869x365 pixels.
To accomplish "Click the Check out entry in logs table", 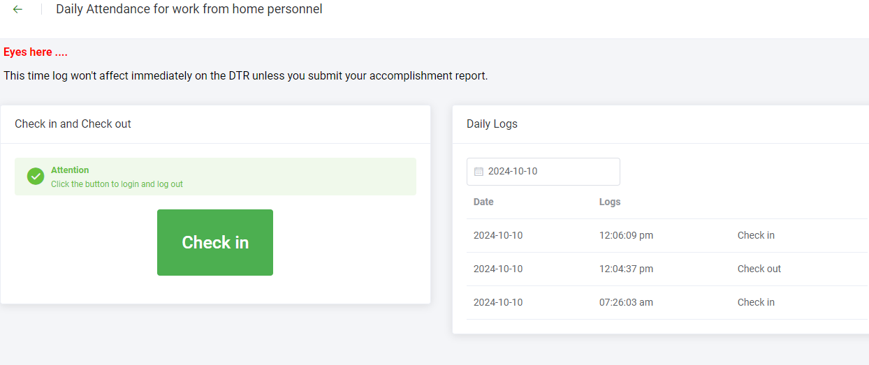I will click(759, 269).
